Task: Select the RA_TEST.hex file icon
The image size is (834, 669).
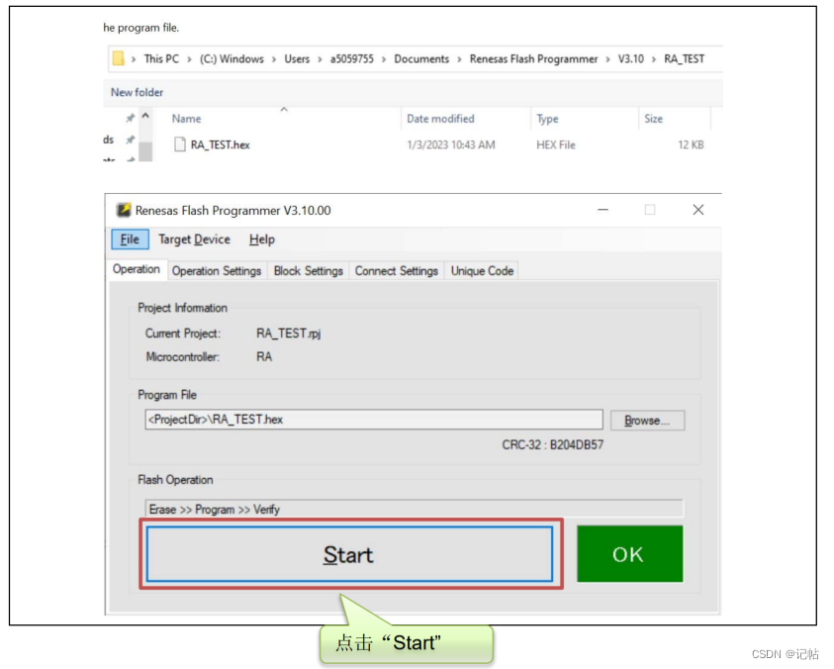Action: click(x=180, y=144)
